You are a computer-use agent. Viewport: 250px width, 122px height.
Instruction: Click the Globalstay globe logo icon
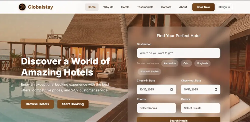tap(22, 7)
